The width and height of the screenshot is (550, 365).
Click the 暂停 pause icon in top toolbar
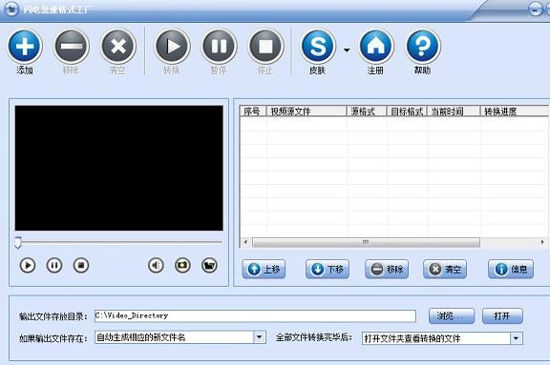click(x=220, y=46)
